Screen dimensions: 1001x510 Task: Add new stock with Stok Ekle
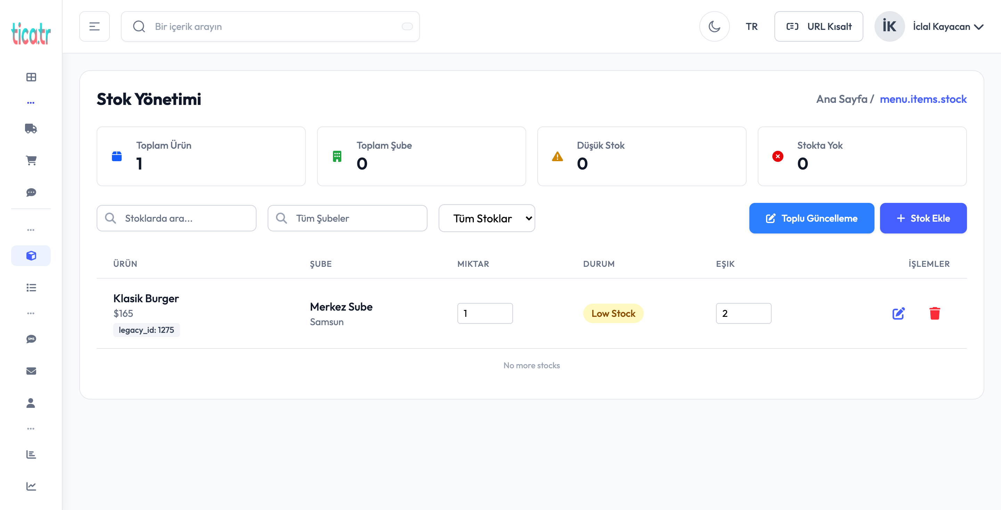[923, 218]
